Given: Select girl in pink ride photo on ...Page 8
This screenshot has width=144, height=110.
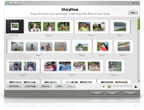Looking at the screenshot, I should click(30, 66).
